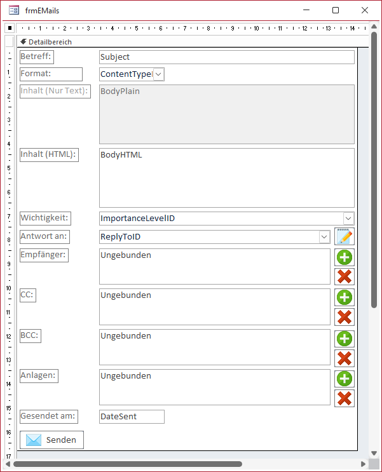Click red X icon next to BCC list
The image size is (382, 472).
[x=344, y=358]
